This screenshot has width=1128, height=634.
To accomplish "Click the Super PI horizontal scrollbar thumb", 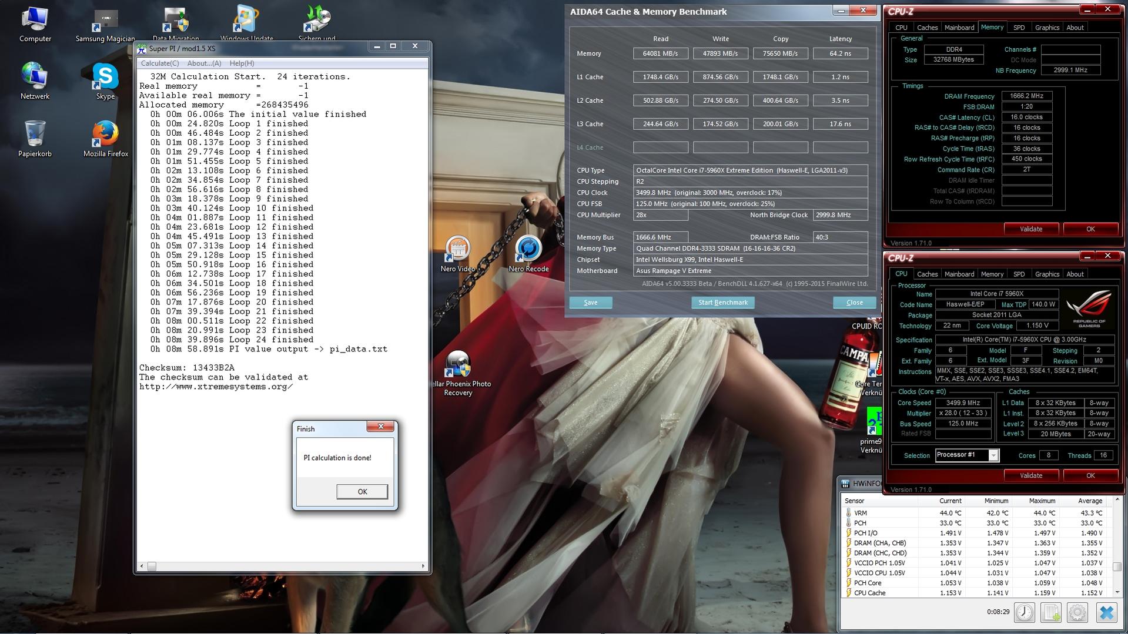I will coord(152,566).
